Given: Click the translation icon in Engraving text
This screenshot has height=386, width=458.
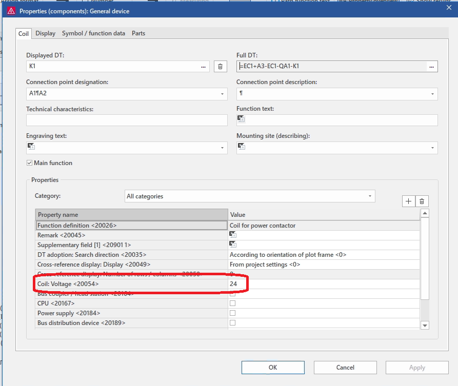Looking at the screenshot, I should (31, 147).
